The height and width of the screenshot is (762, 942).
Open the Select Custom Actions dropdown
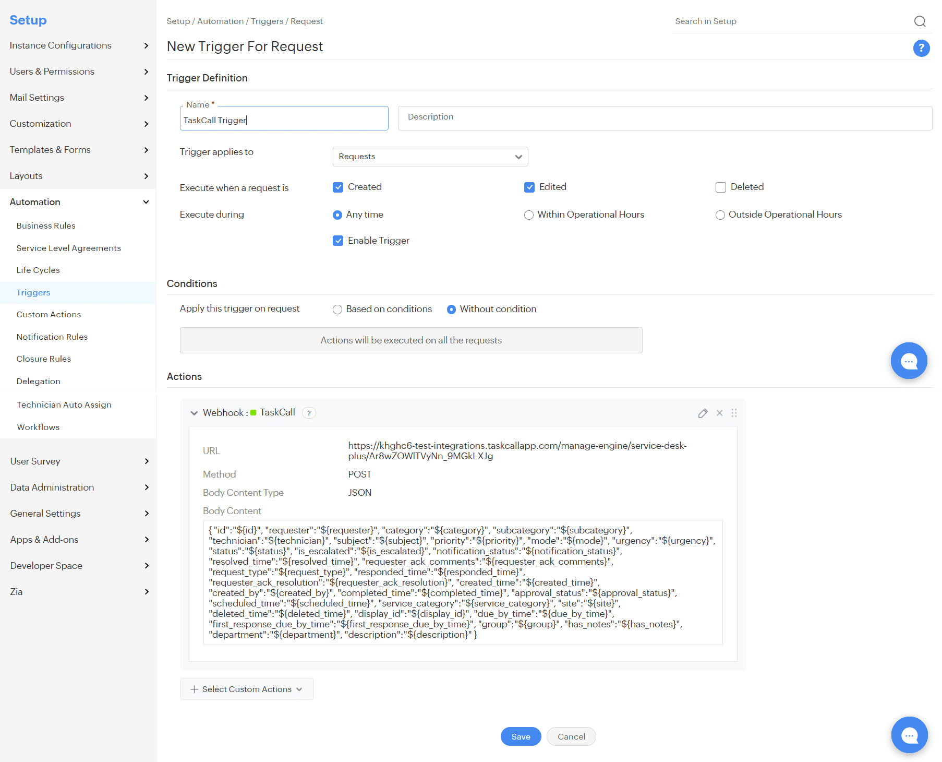(x=246, y=689)
